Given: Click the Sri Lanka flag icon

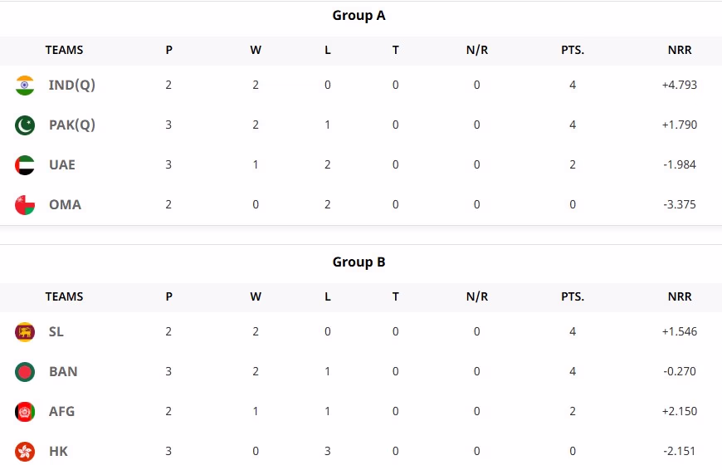Looking at the screenshot, I should point(25,331).
